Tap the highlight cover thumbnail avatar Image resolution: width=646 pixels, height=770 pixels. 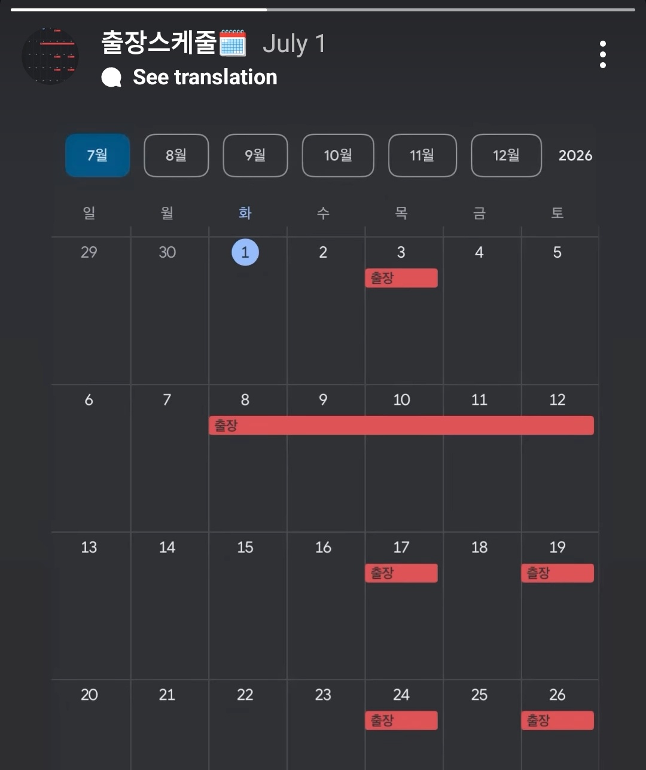click(x=50, y=56)
